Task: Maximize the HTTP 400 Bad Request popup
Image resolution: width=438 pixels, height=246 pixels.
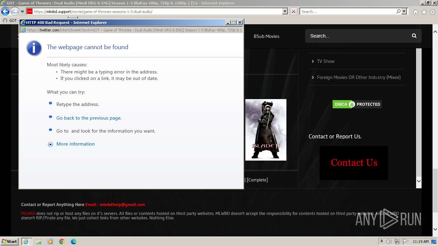Action: 234,23
